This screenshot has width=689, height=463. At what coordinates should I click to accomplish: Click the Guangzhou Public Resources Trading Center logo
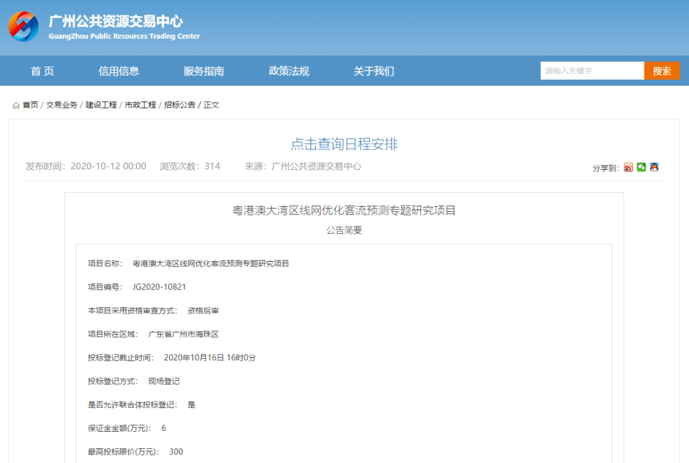pyautogui.click(x=24, y=27)
